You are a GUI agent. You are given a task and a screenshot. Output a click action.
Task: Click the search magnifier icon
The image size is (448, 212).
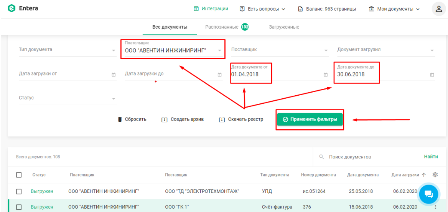coord(321,157)
